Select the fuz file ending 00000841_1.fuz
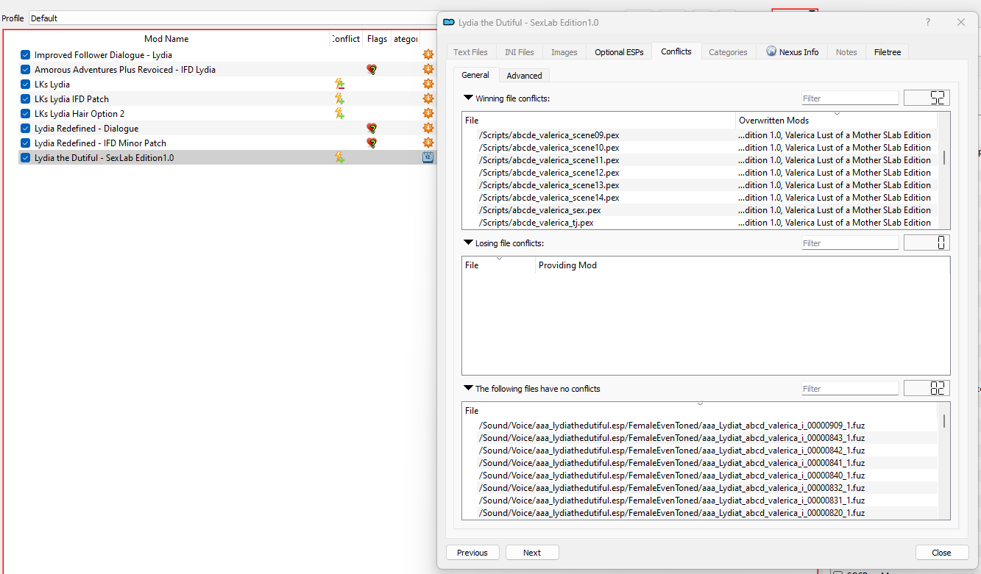The height and width of the screenshot is (574, 981). [700, 463]
